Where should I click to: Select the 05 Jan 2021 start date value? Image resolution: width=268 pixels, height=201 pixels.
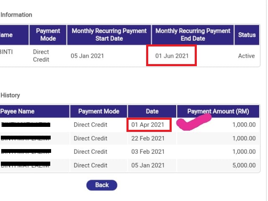(x=87, y=56)
